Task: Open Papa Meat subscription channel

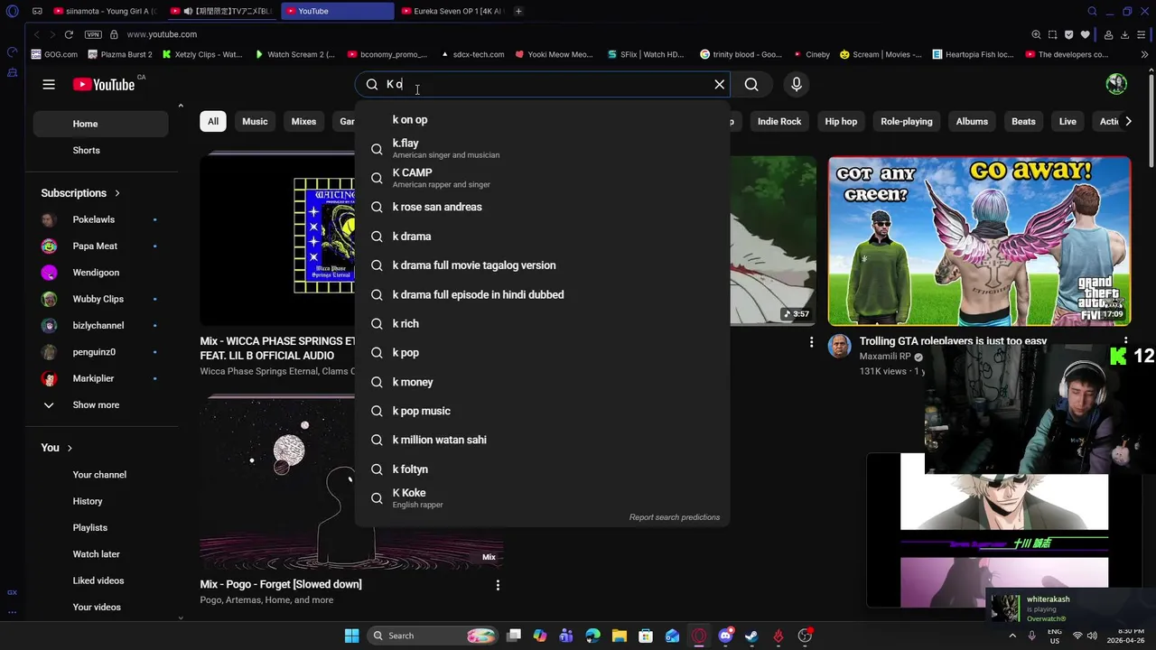Action: (100, 246)
